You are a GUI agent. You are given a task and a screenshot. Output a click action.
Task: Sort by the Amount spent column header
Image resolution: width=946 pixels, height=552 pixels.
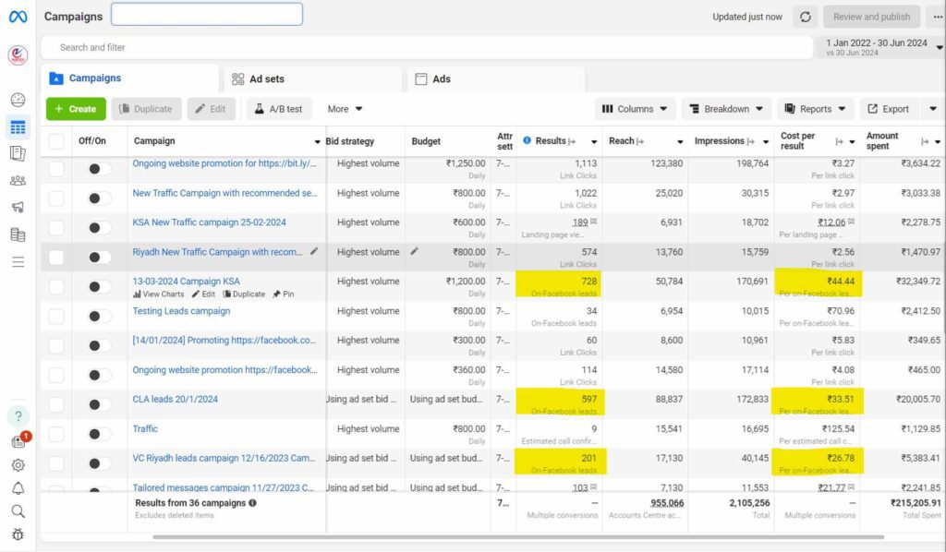point(882,141)
